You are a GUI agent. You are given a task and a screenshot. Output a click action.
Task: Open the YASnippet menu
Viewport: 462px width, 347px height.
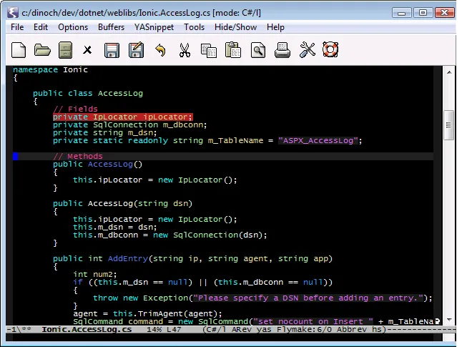click(x=153, y=27)
